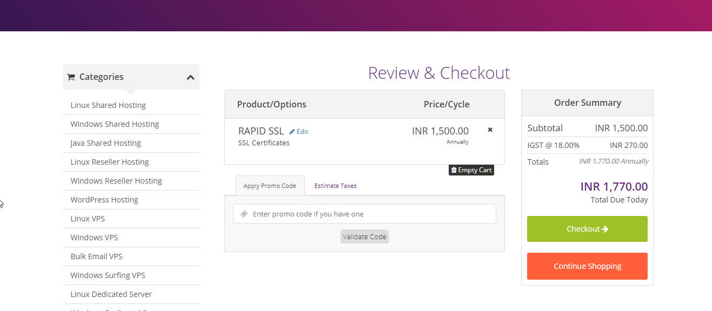712x311 pixels.
Task: Go to Java Shared Hosting category
Action: coord(105,143)
